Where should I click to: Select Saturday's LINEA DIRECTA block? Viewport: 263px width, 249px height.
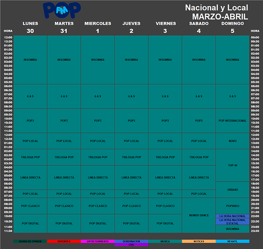pyautogui.click(x=199, y=177)
